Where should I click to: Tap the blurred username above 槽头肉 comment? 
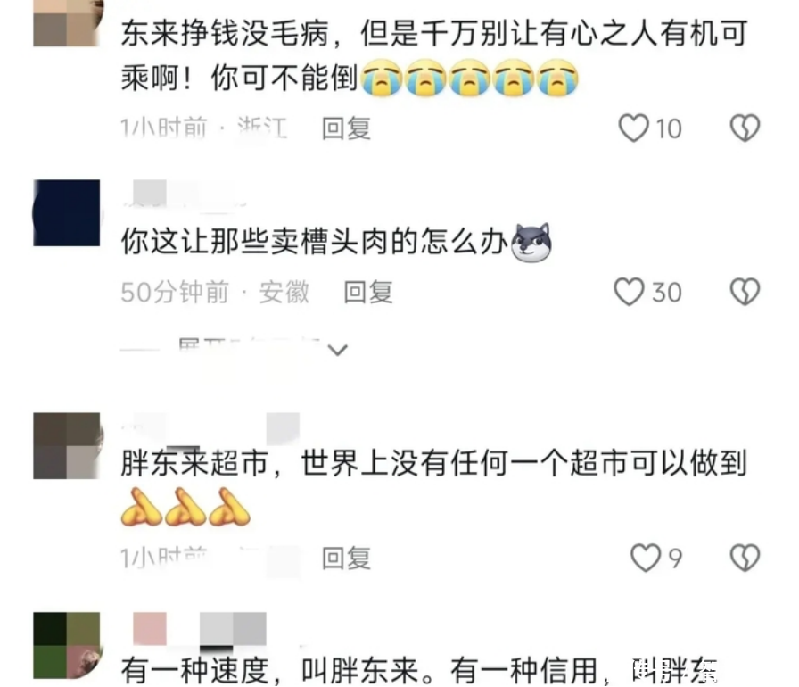coord(184,194)
